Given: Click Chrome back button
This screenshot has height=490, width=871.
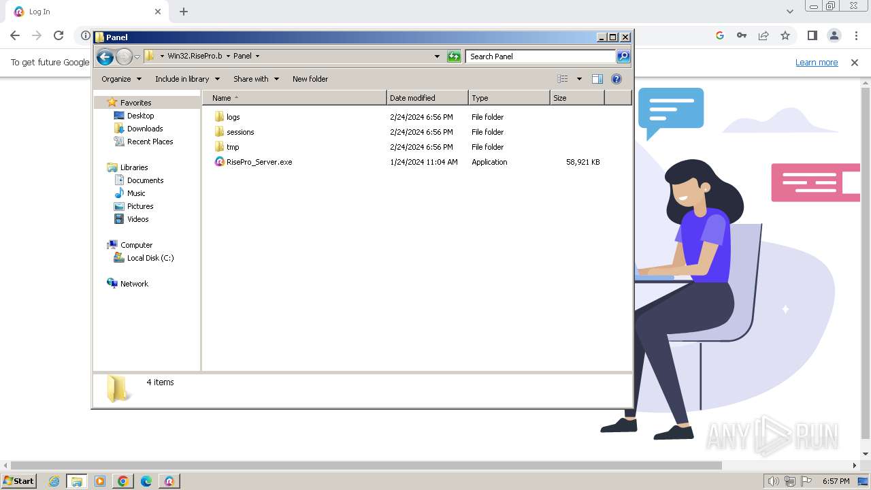Looking at the screenshot, I should pyautogui.click(x=15, y=35).
